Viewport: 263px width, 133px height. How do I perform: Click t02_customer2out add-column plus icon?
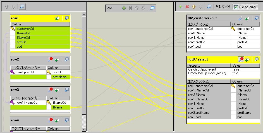247,18
